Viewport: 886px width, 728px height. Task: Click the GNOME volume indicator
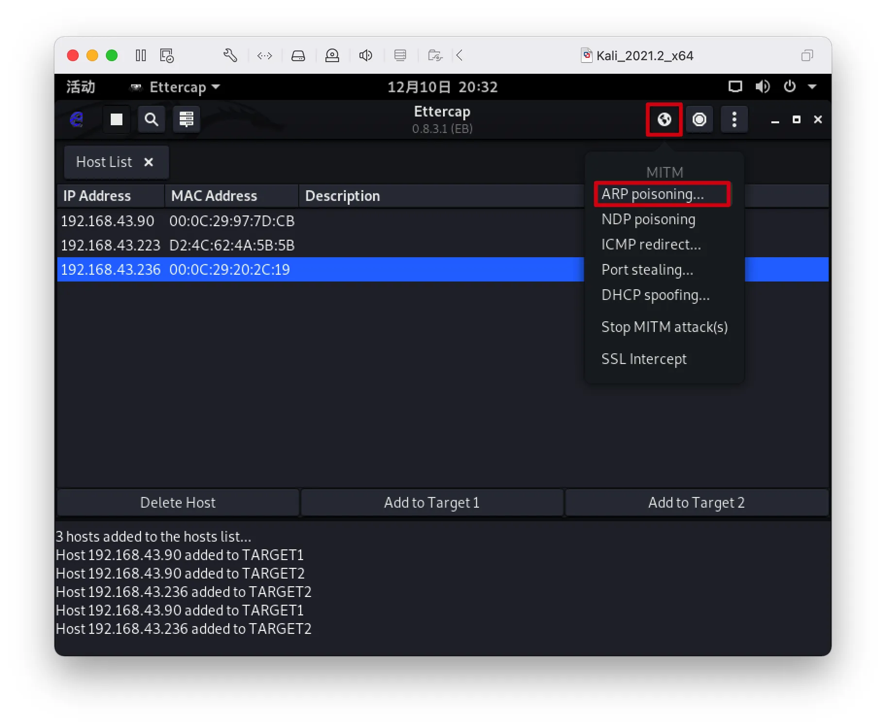tap(763, 87)
